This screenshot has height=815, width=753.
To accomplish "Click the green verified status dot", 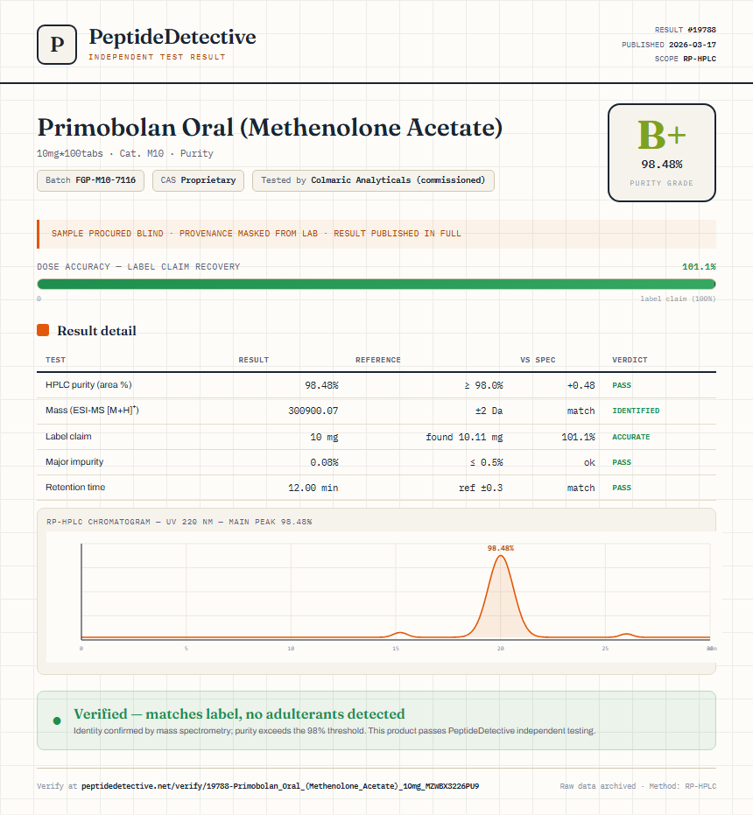I will (x=57, y=721).
